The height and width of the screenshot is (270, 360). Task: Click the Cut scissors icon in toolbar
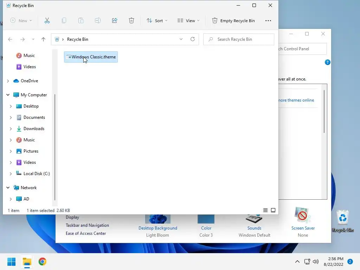pyautogui.click(x=47, y=21)
